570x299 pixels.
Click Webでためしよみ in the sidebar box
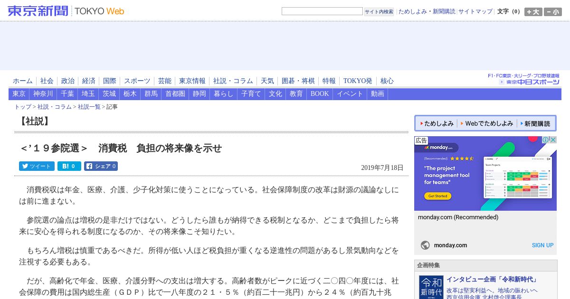coord(487,123)
